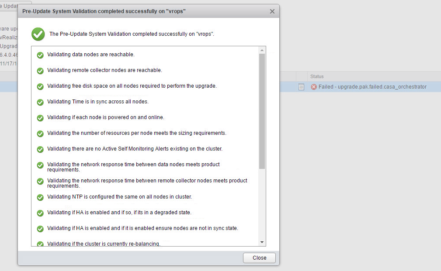Image resolution: width=441 pixels, height=271 pixels.
Task: Click the scroll up arrow in validation list
Action: pos(262,50)
